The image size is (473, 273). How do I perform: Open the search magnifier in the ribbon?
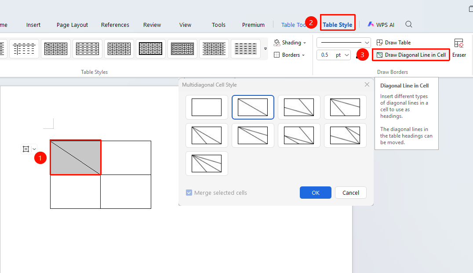point(409,25)
